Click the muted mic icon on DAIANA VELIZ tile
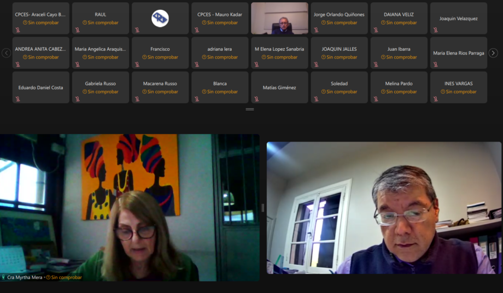The width and height of the screenshot is (503, 293). (376, 30)
